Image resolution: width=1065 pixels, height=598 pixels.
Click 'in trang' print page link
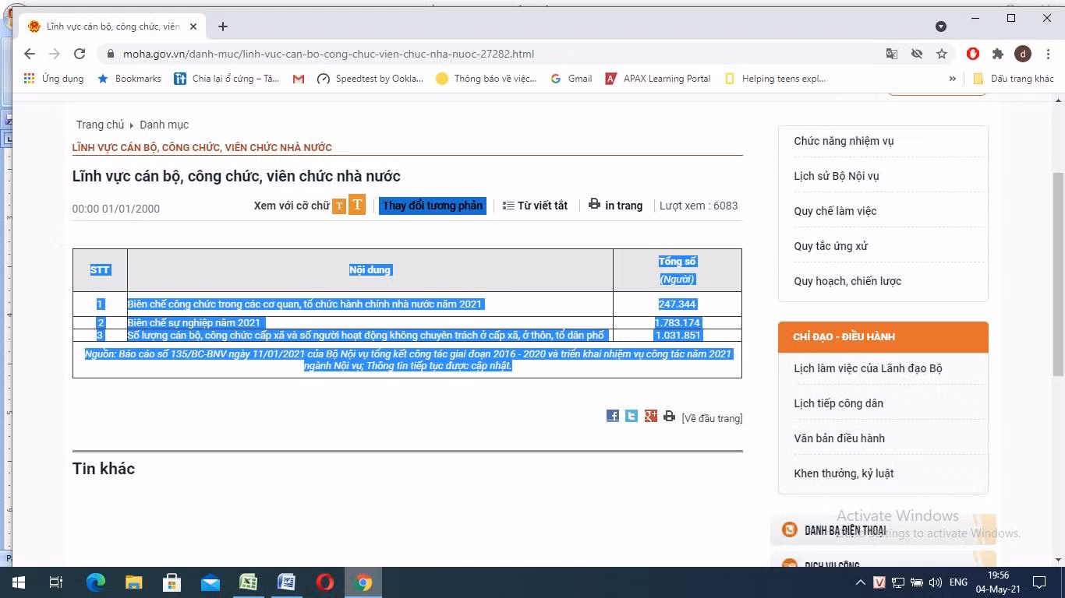(616, 205)
